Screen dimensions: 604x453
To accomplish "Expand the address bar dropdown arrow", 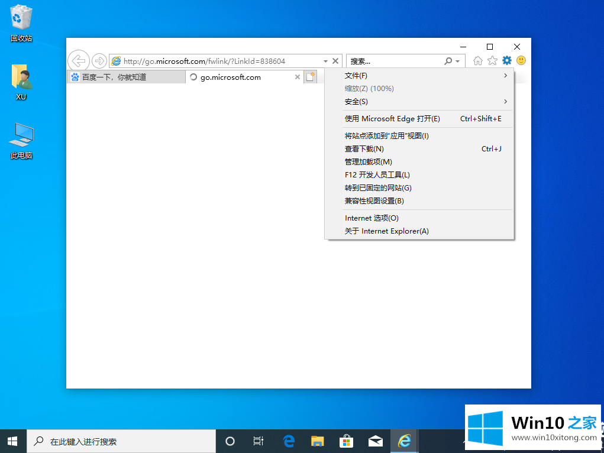I will coord(325,62).
